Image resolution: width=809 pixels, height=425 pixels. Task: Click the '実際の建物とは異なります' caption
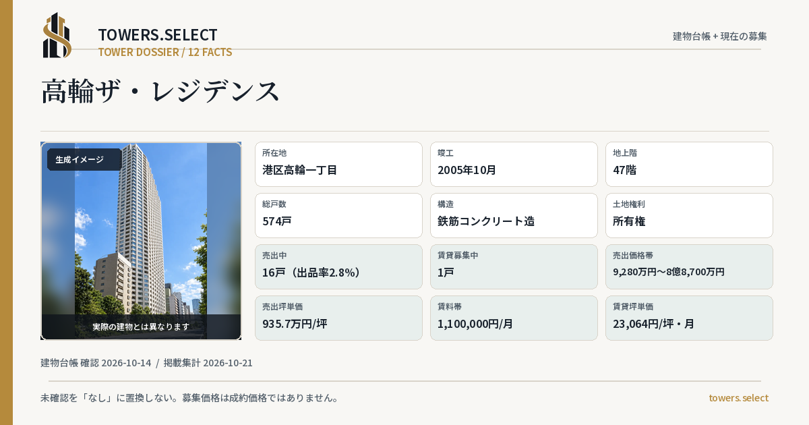(x=141, y=327)
